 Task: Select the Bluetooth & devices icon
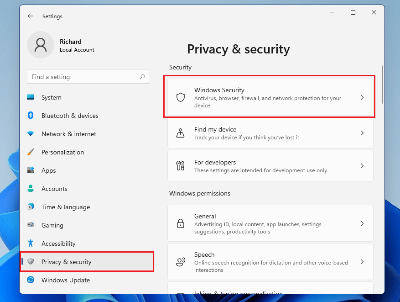(x=31, y=116)
